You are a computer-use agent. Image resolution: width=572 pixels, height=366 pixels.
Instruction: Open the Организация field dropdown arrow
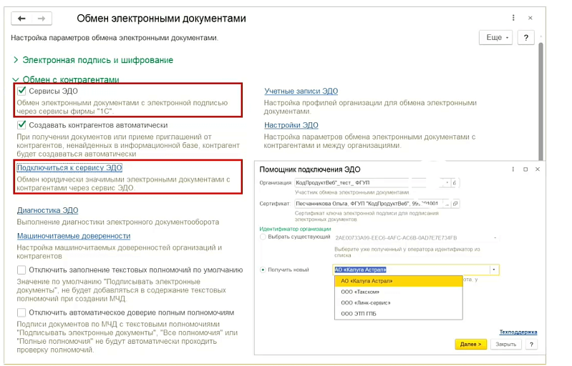click(x=447, y=183)
